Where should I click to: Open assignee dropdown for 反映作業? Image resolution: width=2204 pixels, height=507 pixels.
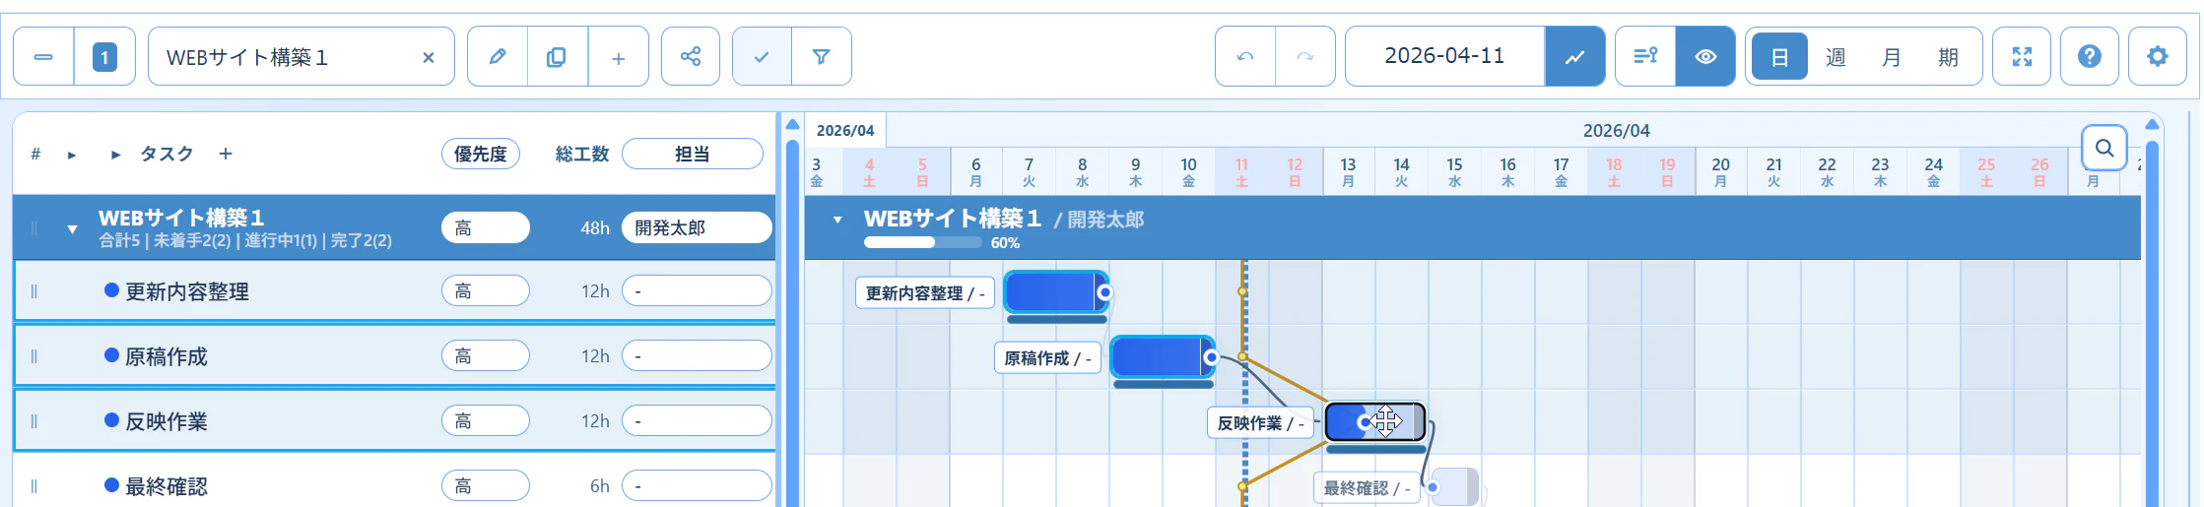(697, 420)
